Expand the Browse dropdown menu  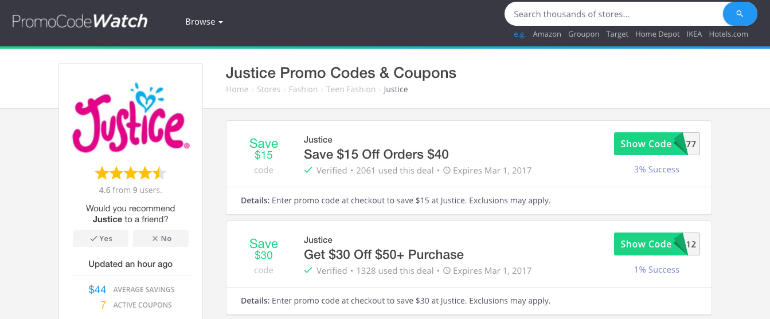(x=204, y=22)
